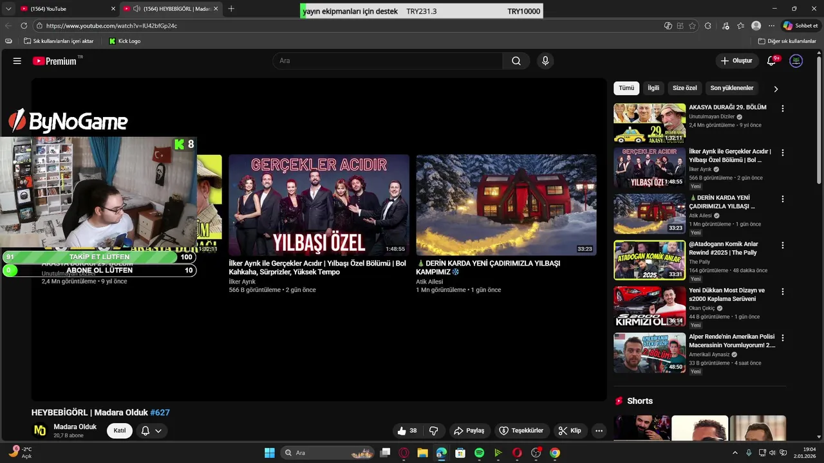The width and height of the screenshot is (824, 463).
Task: Open Windows Start menu
Action: click(270, 453)
